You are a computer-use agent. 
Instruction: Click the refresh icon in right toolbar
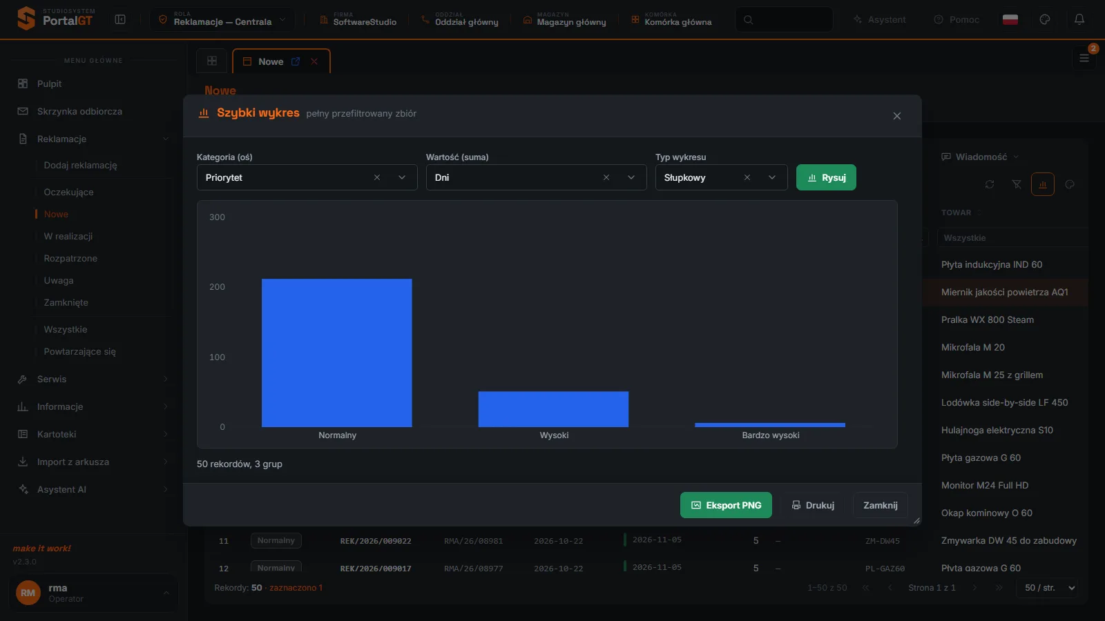(x=990, y=184)
